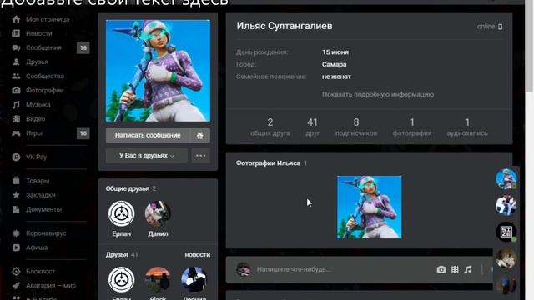This screenshot has width=534, height=300.
Task: Open the large profile avatar picture
Action: point(158,71)
